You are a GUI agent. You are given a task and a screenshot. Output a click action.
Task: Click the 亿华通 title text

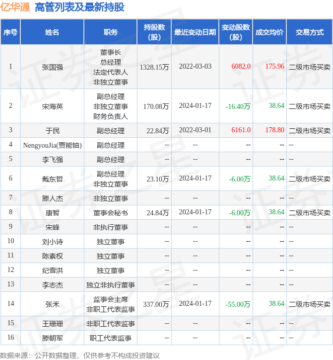coord(15,6)
